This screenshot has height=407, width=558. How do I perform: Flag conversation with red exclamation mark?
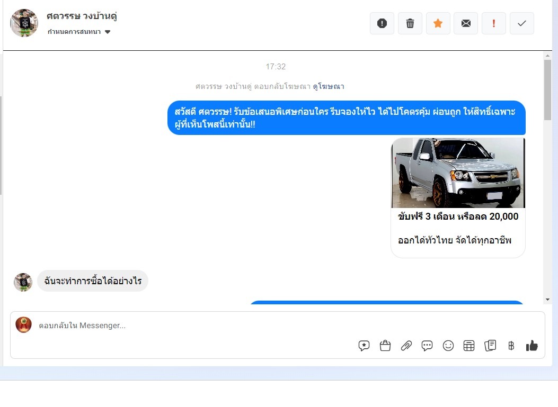[x=494, y=23]
